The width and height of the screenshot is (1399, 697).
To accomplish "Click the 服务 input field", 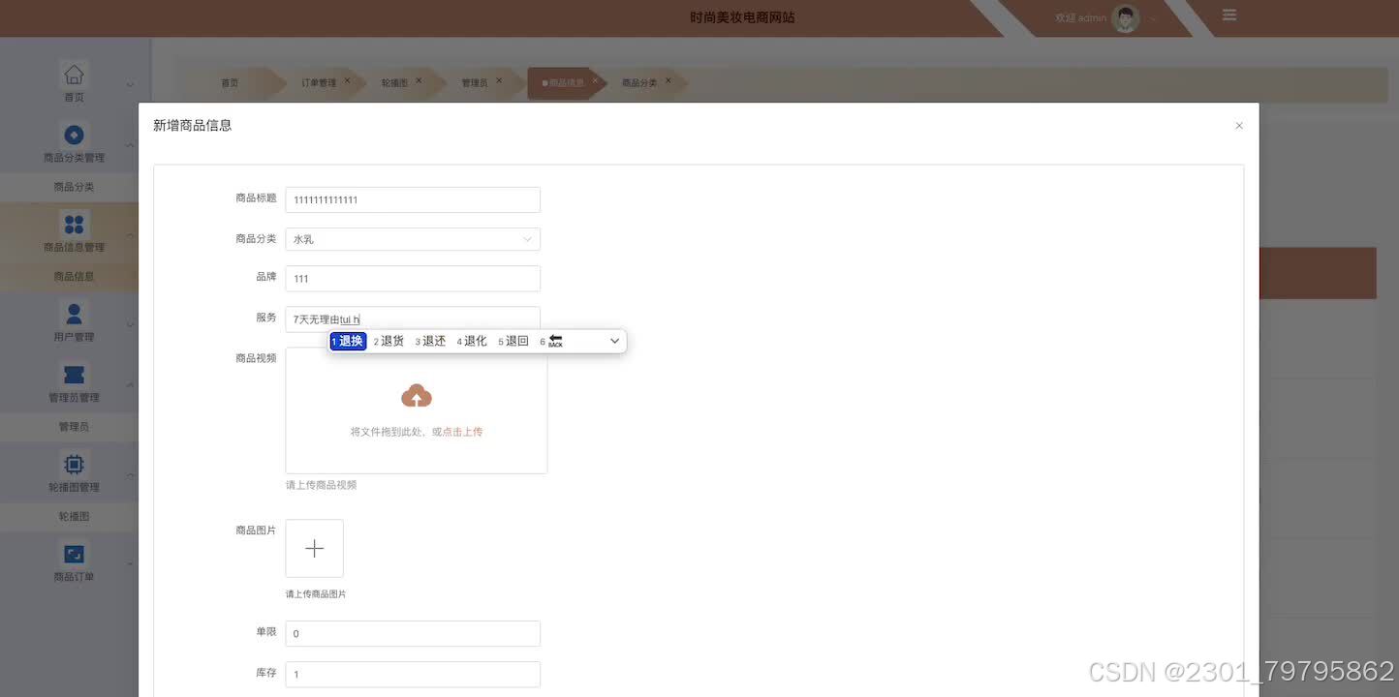I will pyautogui.click(x=413, y=319).
